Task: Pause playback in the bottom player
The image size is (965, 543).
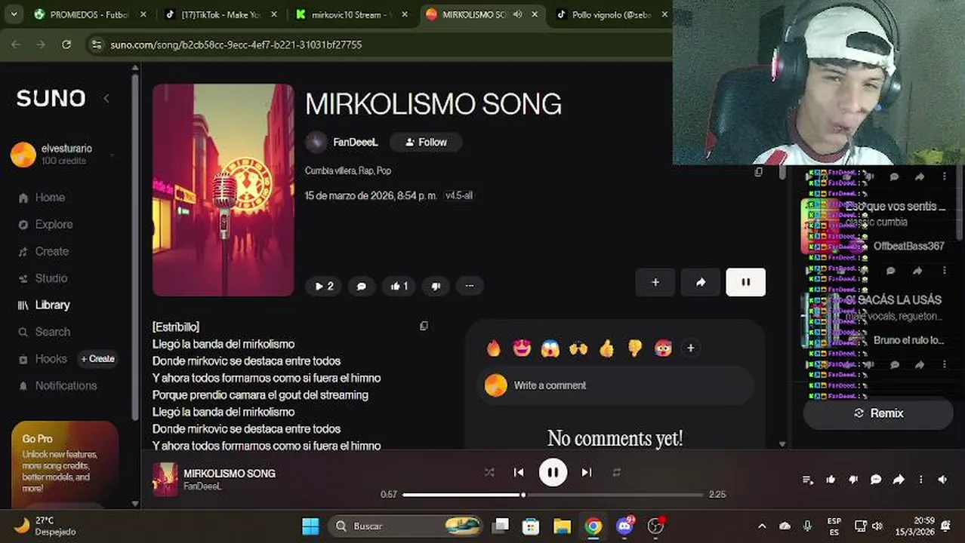Action: tap(553, 472)
